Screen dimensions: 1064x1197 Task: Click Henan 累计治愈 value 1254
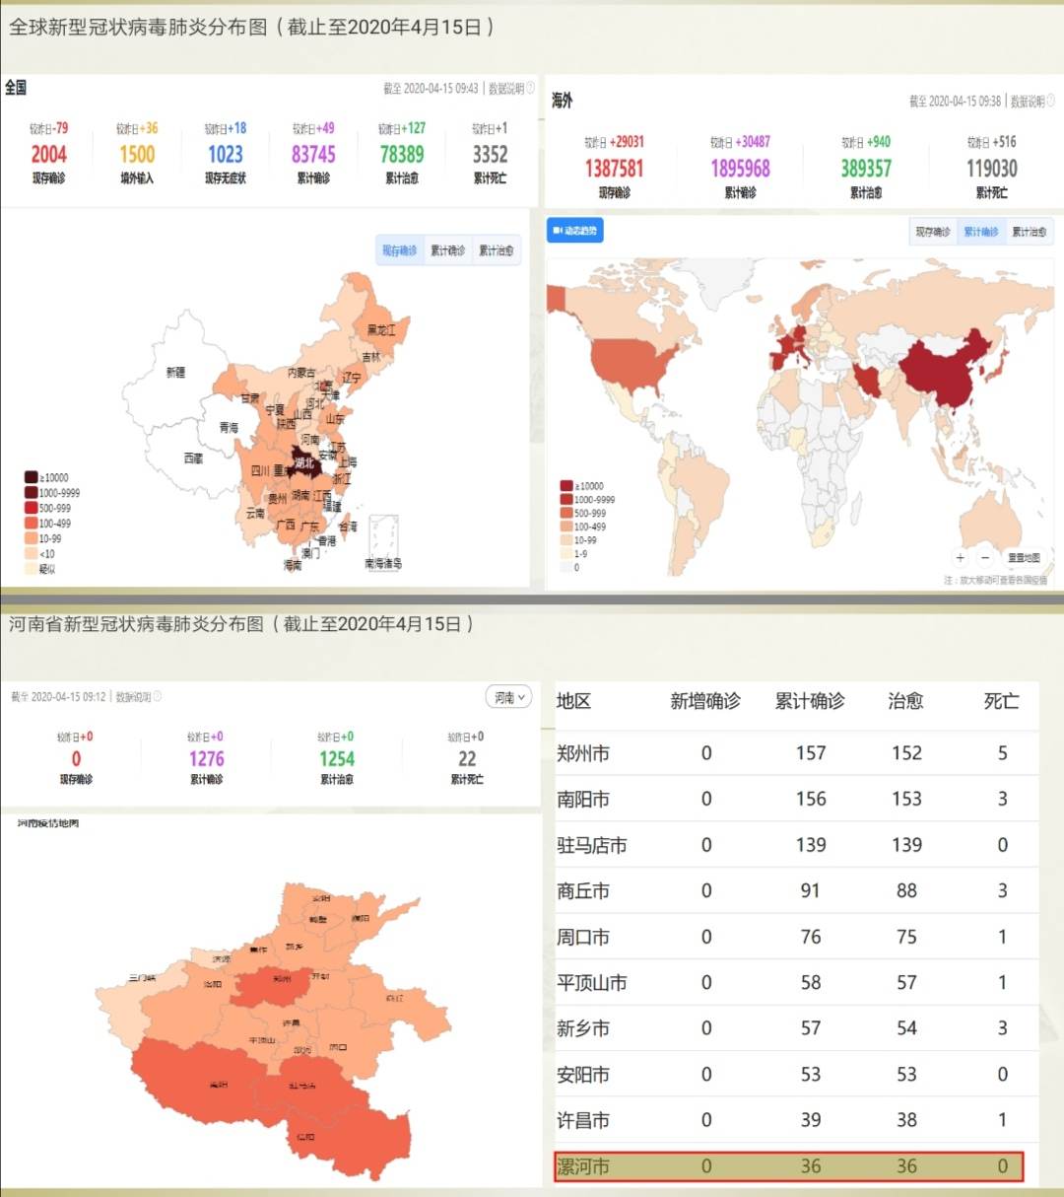coord(336,759)
